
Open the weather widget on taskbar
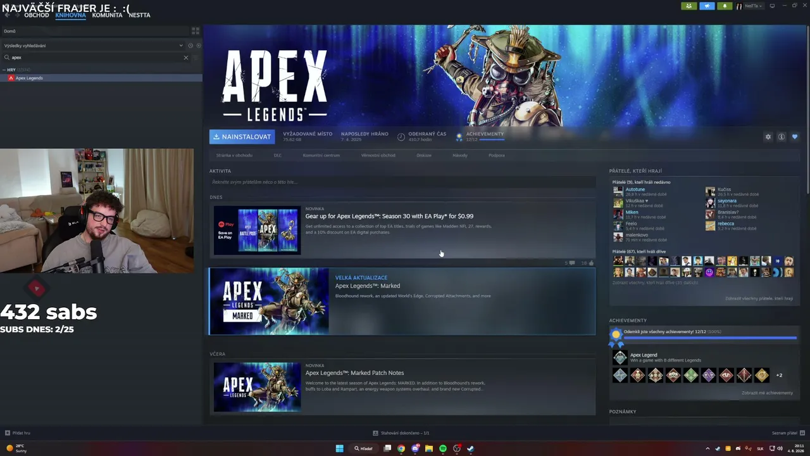point(16,448)
